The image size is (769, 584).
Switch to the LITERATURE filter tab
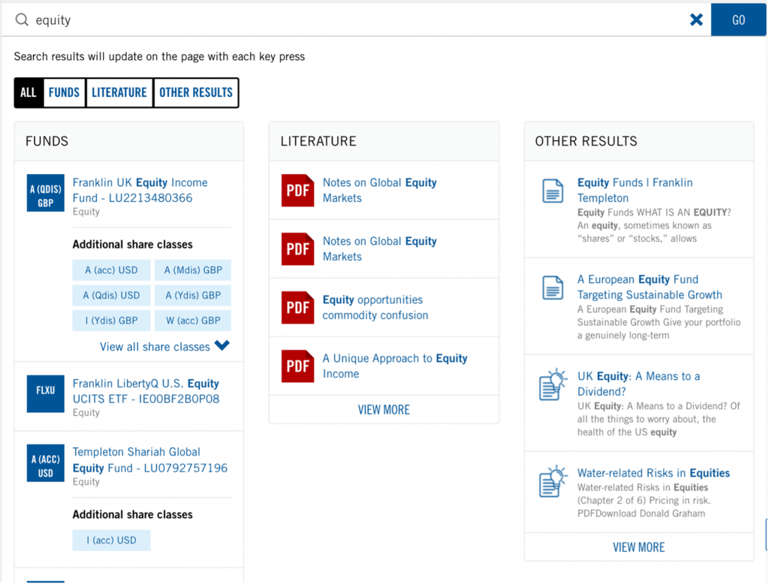(119, 92)
